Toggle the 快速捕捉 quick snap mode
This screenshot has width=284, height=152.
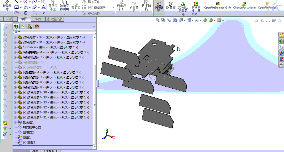click(146, 7)
